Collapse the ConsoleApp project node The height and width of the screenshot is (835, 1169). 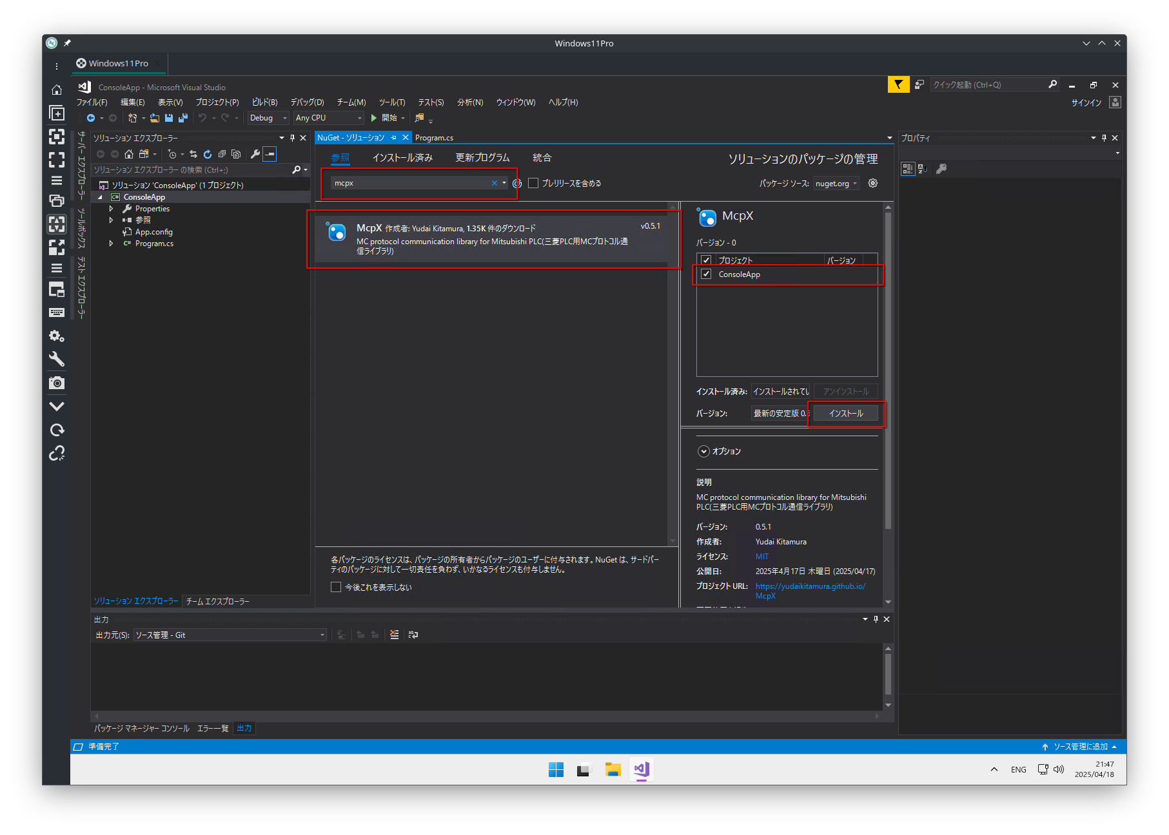101,197
